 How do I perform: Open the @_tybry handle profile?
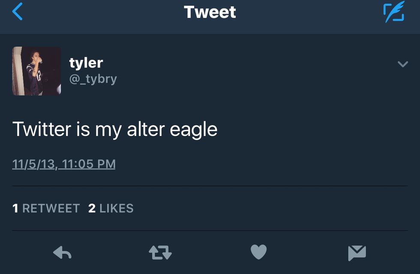93,79
